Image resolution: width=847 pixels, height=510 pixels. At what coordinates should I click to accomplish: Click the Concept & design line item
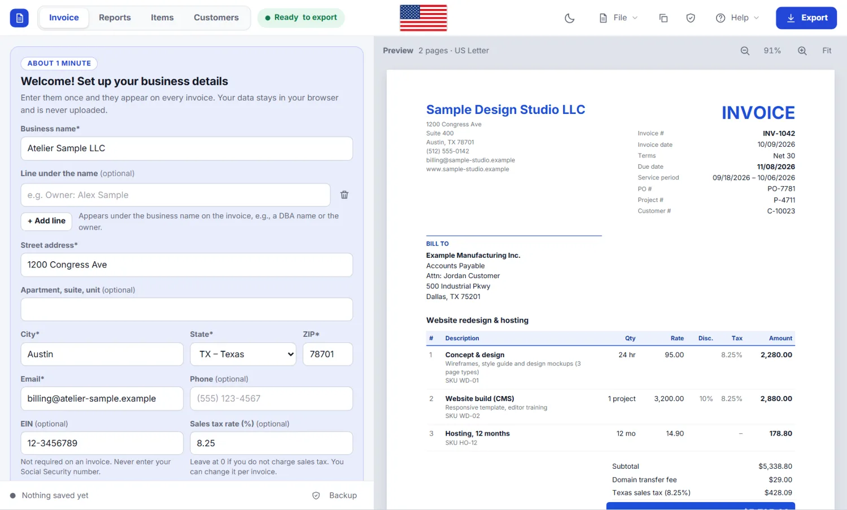pyautogui.click(x=475, y=355)
